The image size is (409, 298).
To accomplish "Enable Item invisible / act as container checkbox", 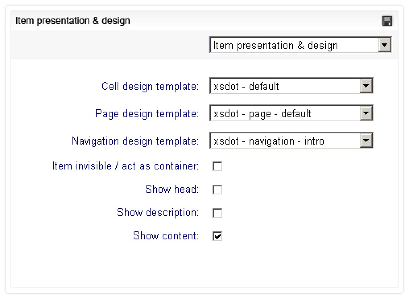I will pos(217,166).
